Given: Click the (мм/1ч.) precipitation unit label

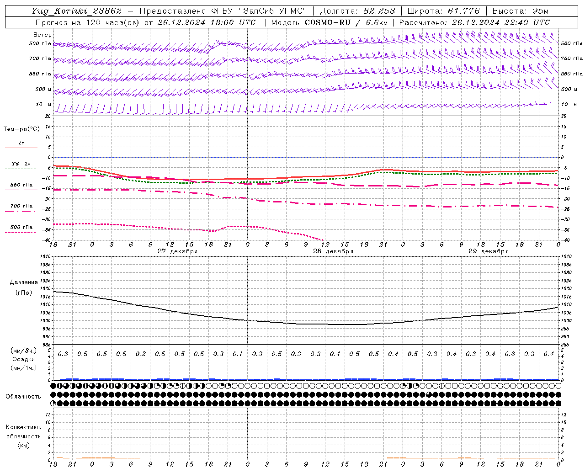Looking at the screenshot, I should click(x=24, y=368).
